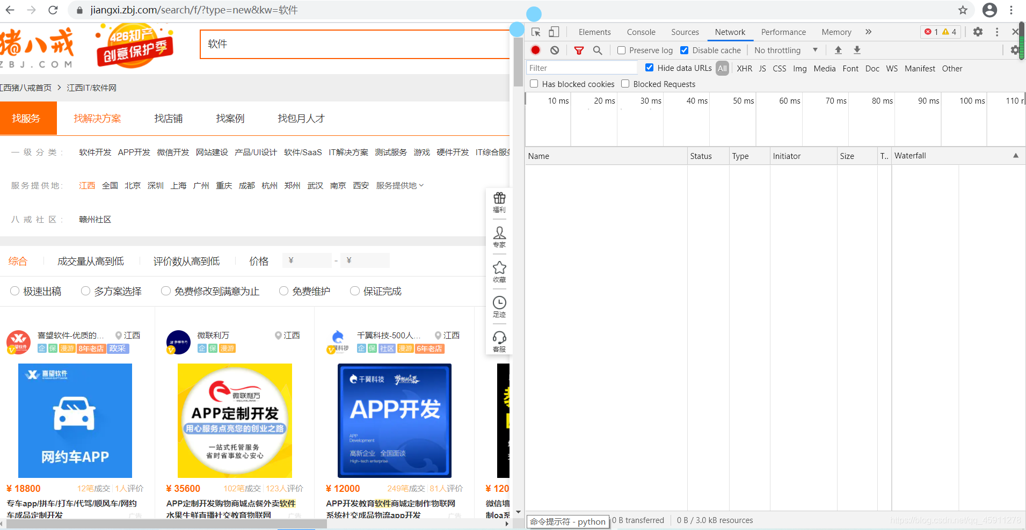Stop recording network log with red button
Viewport: 1026px width, 530px height.
tap(535, 50)
